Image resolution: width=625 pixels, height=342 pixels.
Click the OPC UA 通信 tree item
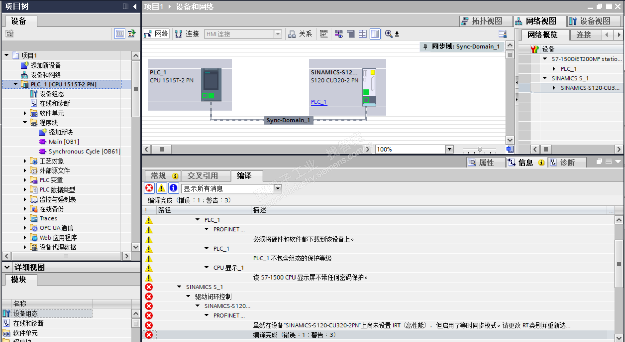pos(56,228)
